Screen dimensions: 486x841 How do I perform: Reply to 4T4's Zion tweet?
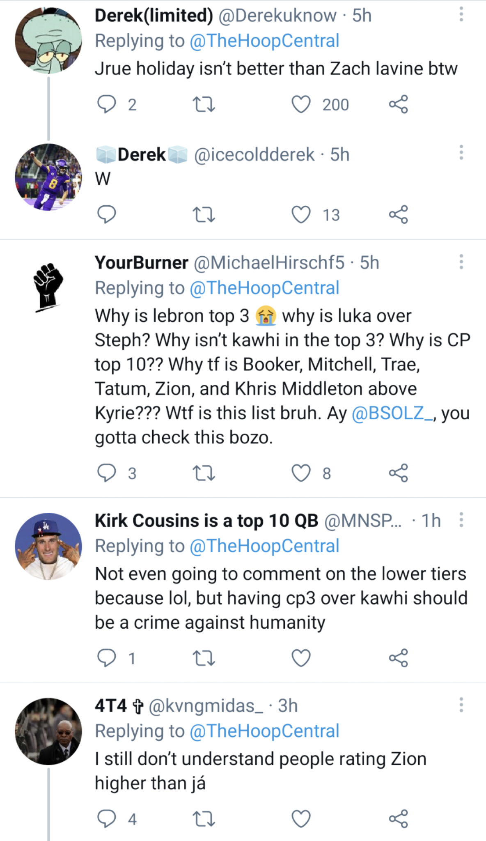coord(106,819)
